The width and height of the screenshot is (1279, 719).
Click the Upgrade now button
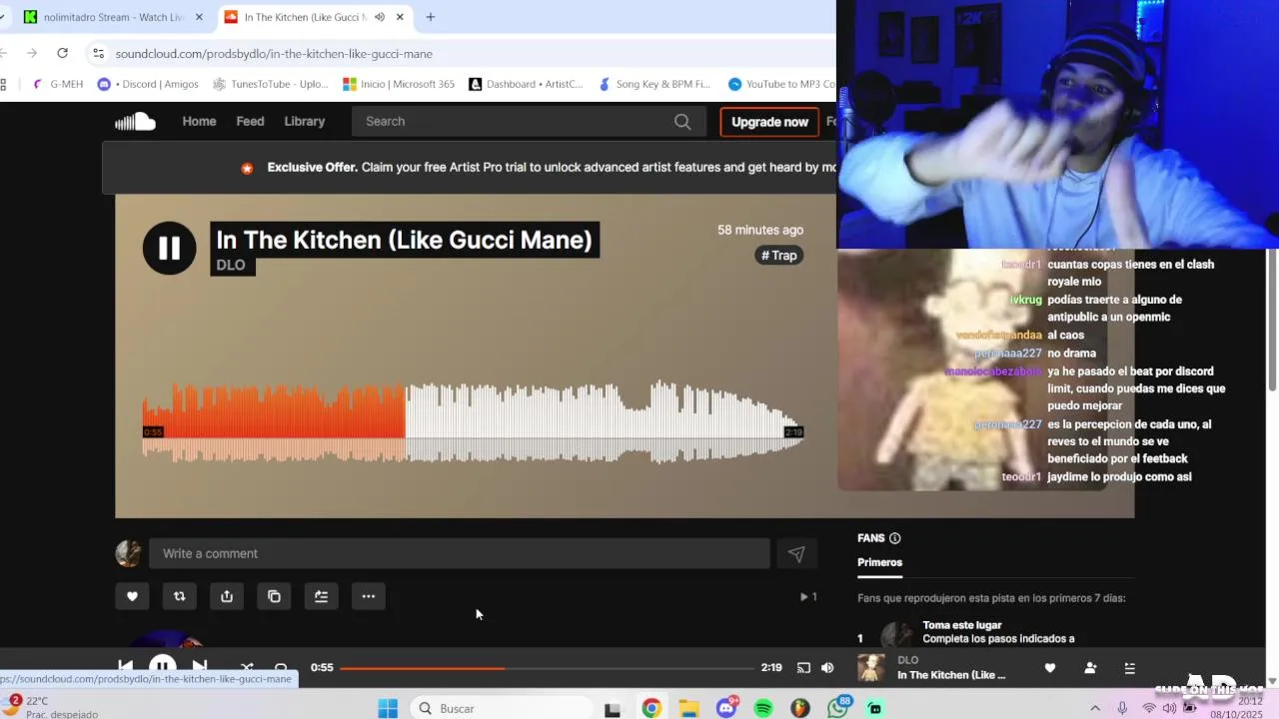click(769, 122)
